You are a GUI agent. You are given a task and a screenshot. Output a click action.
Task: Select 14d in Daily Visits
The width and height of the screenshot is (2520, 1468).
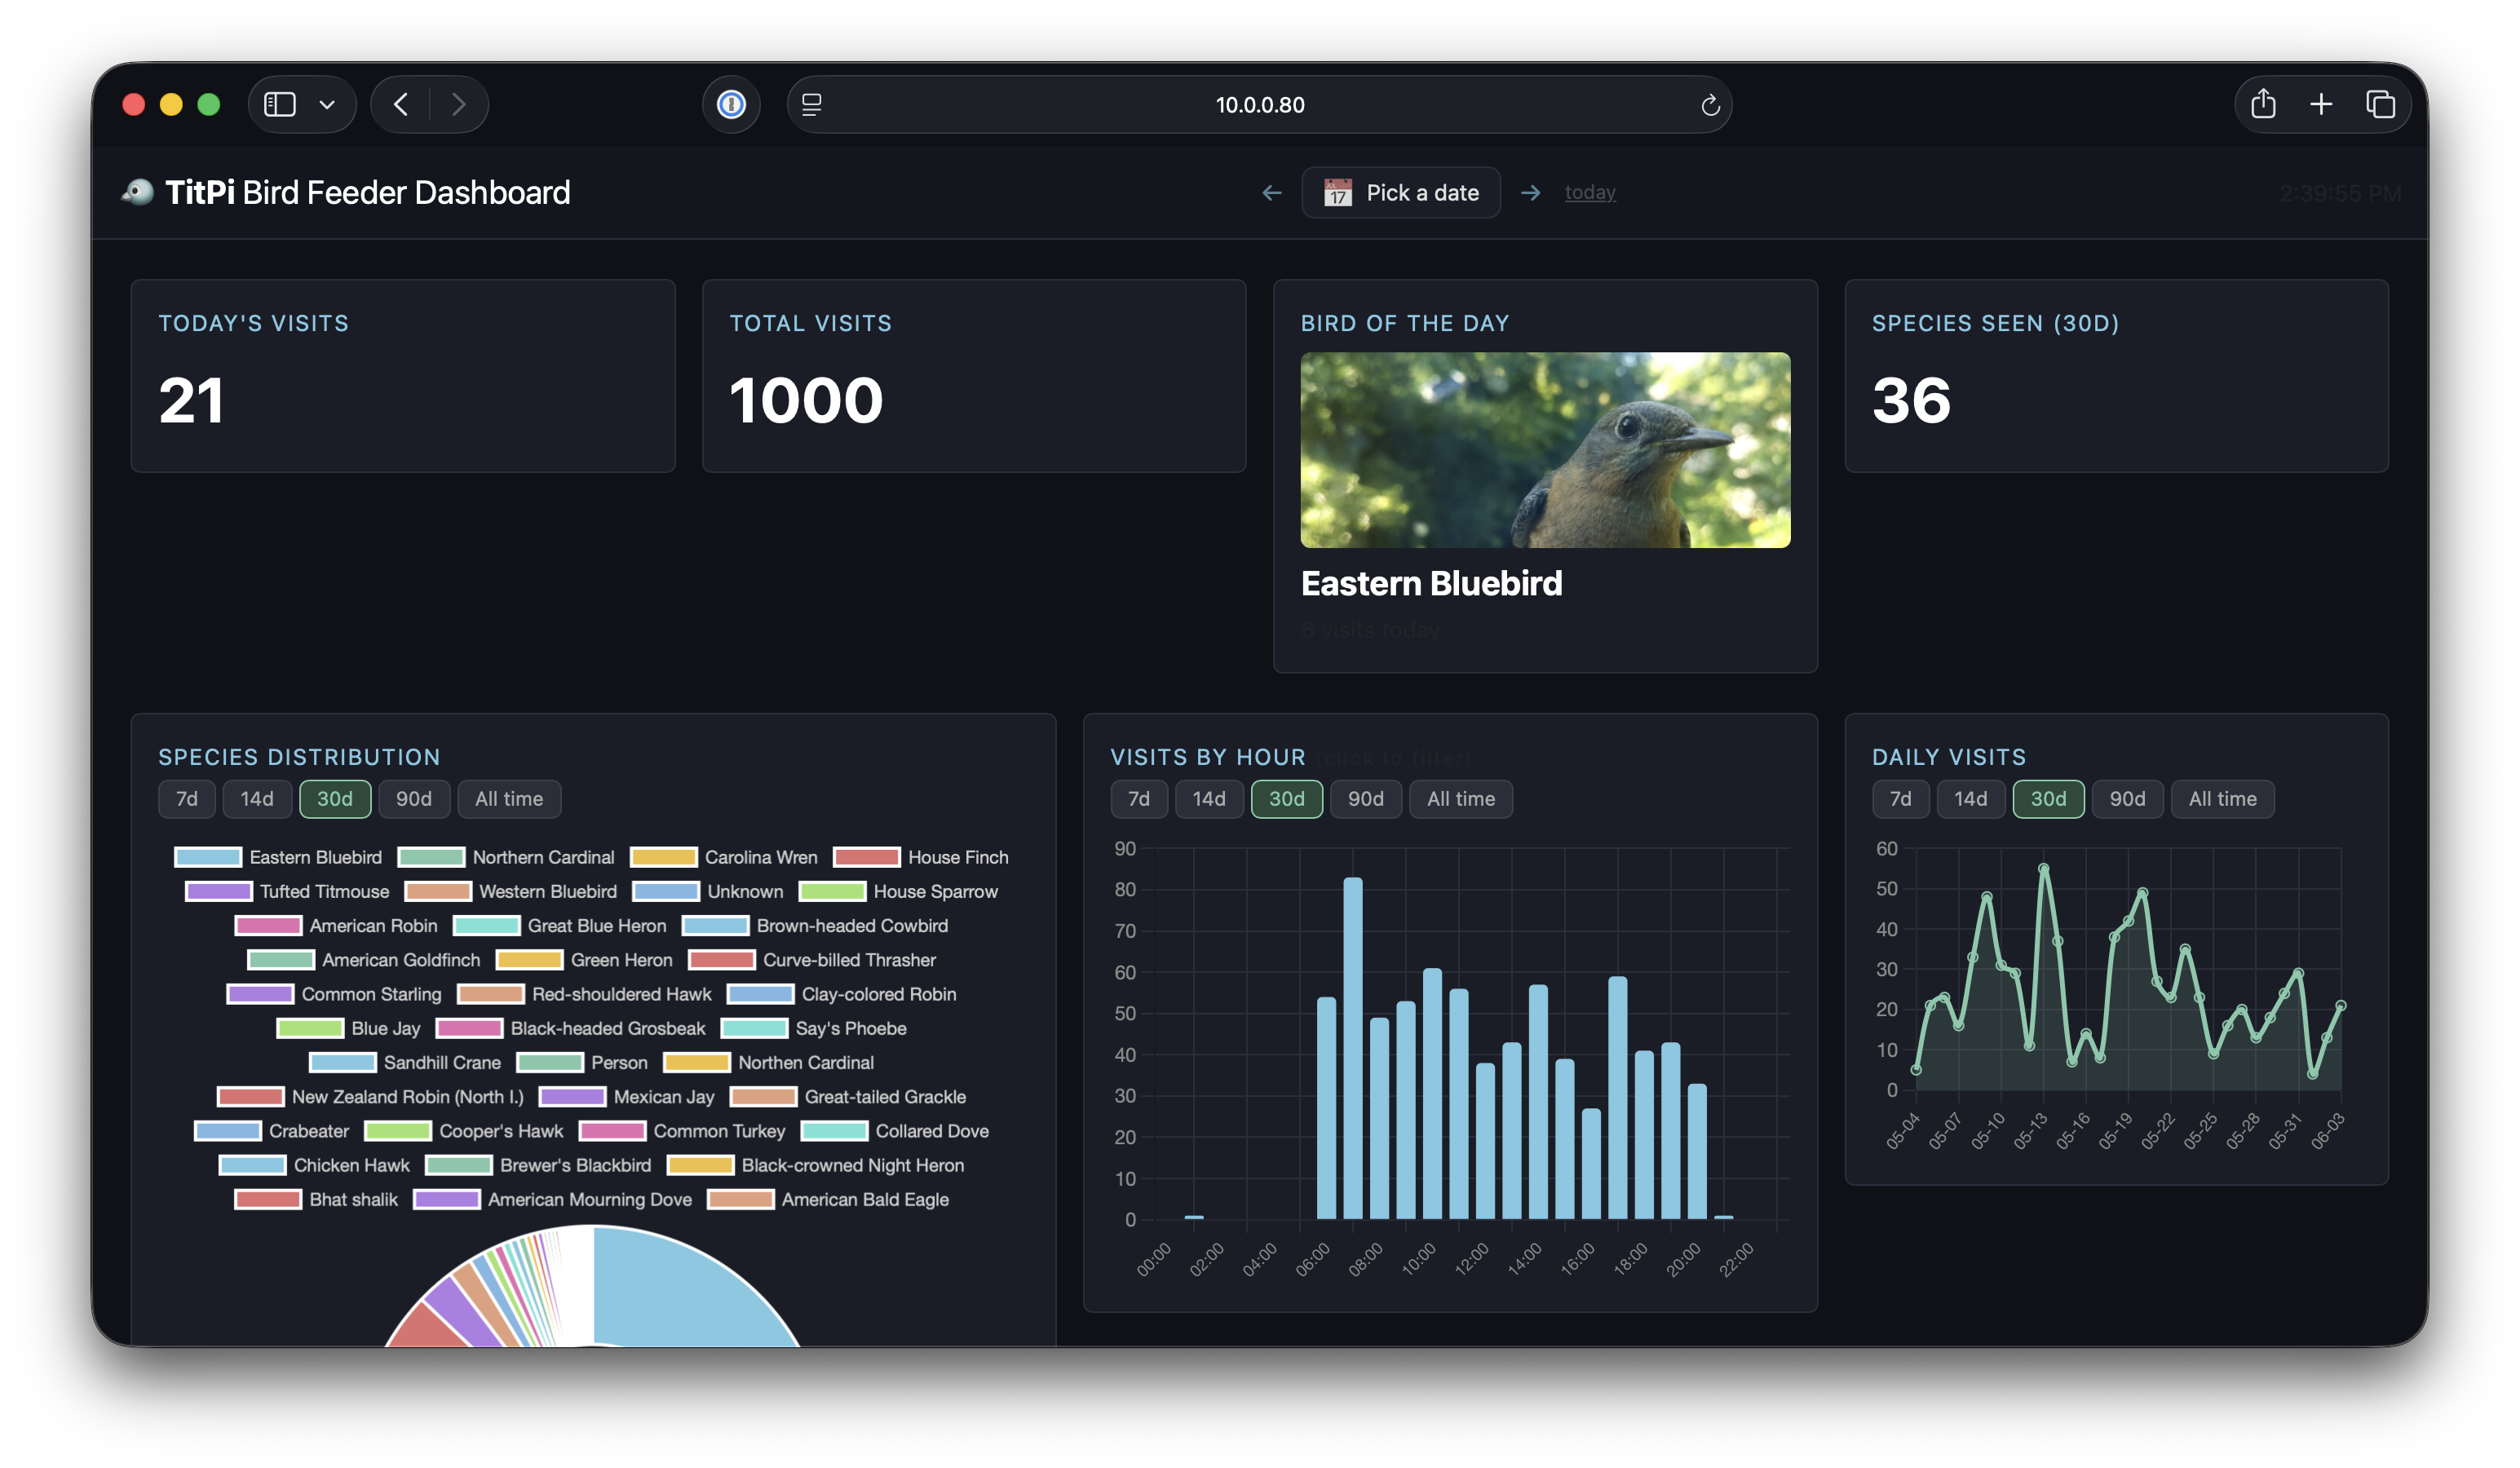pos(1971,798)
